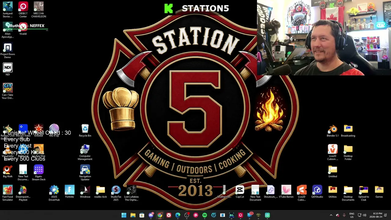Open Lost Lullabies The Orphanage shortcut
This screenshot has height=220, width=391.
click(131, 193)
